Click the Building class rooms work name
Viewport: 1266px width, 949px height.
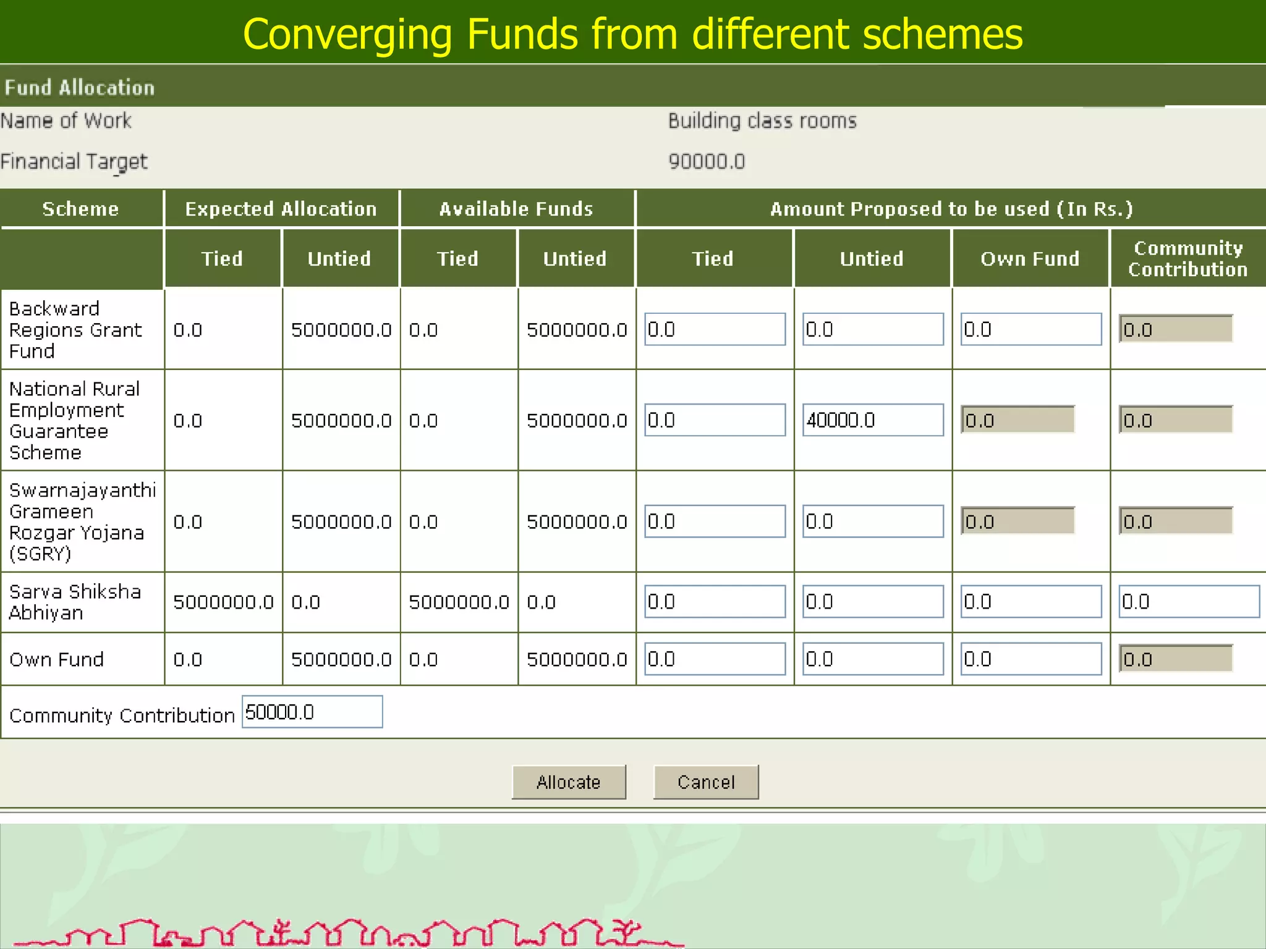(x=762, y=120)
